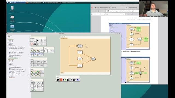Screen dimensions: 175x98
Task: Choose the toggle arc direction tool
Action: coord(38,44)
